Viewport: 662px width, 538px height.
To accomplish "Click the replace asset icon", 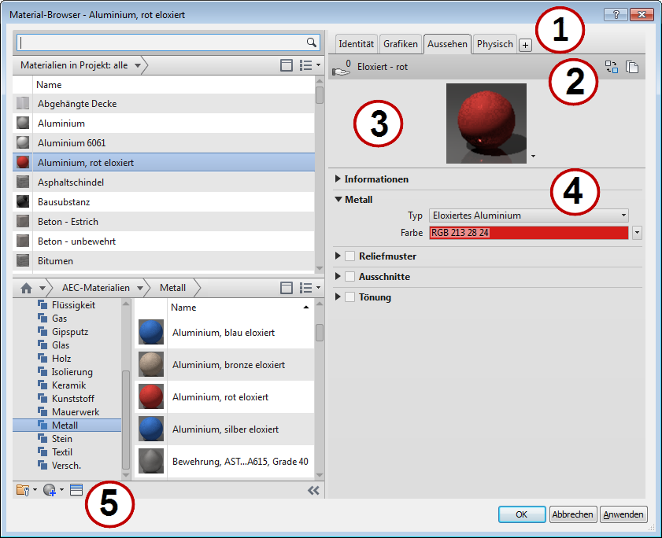I will [612, 67].
